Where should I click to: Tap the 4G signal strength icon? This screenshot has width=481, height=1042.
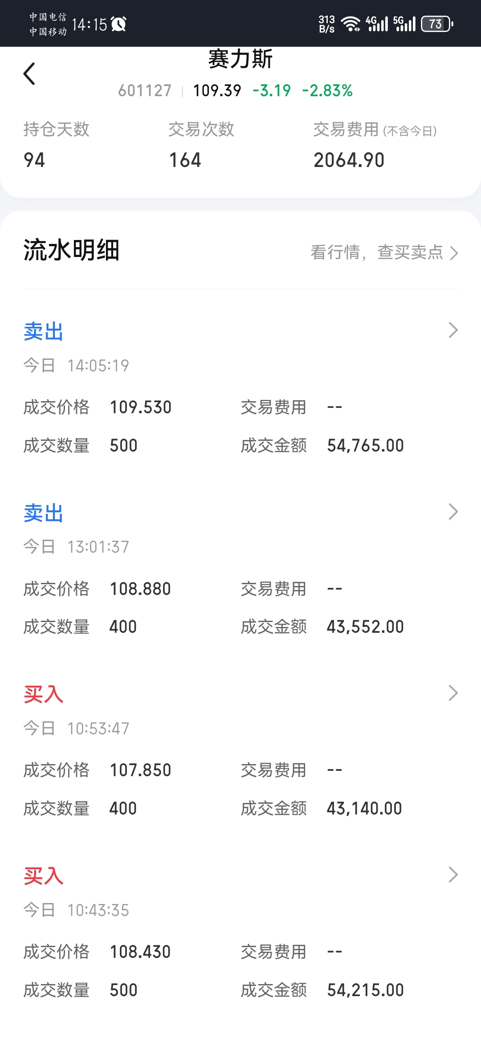pos(377,24)
